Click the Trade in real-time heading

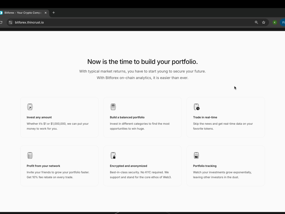pos(205,117)
